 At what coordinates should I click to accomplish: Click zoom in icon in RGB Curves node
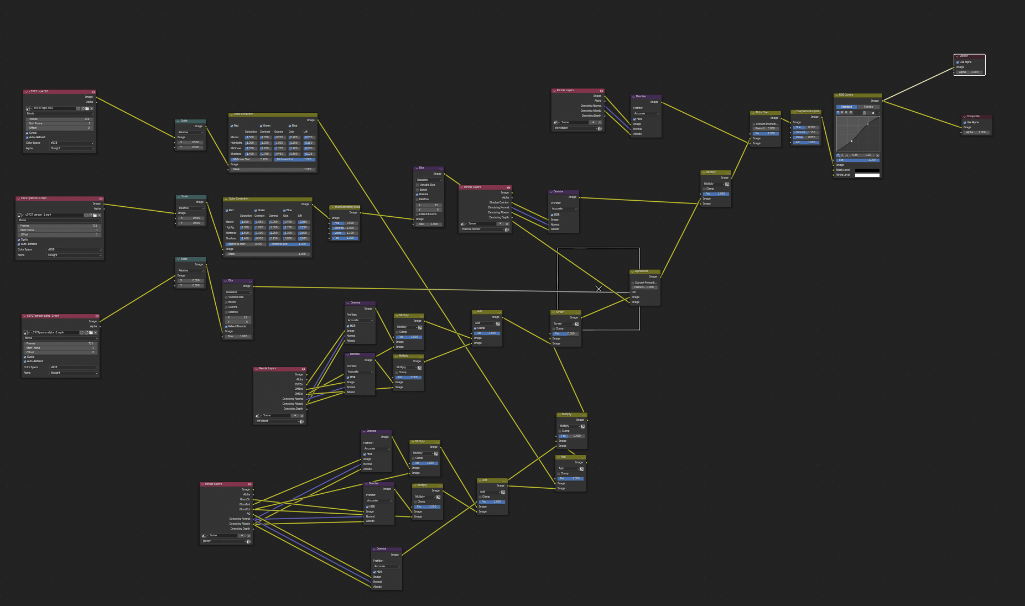865,113
